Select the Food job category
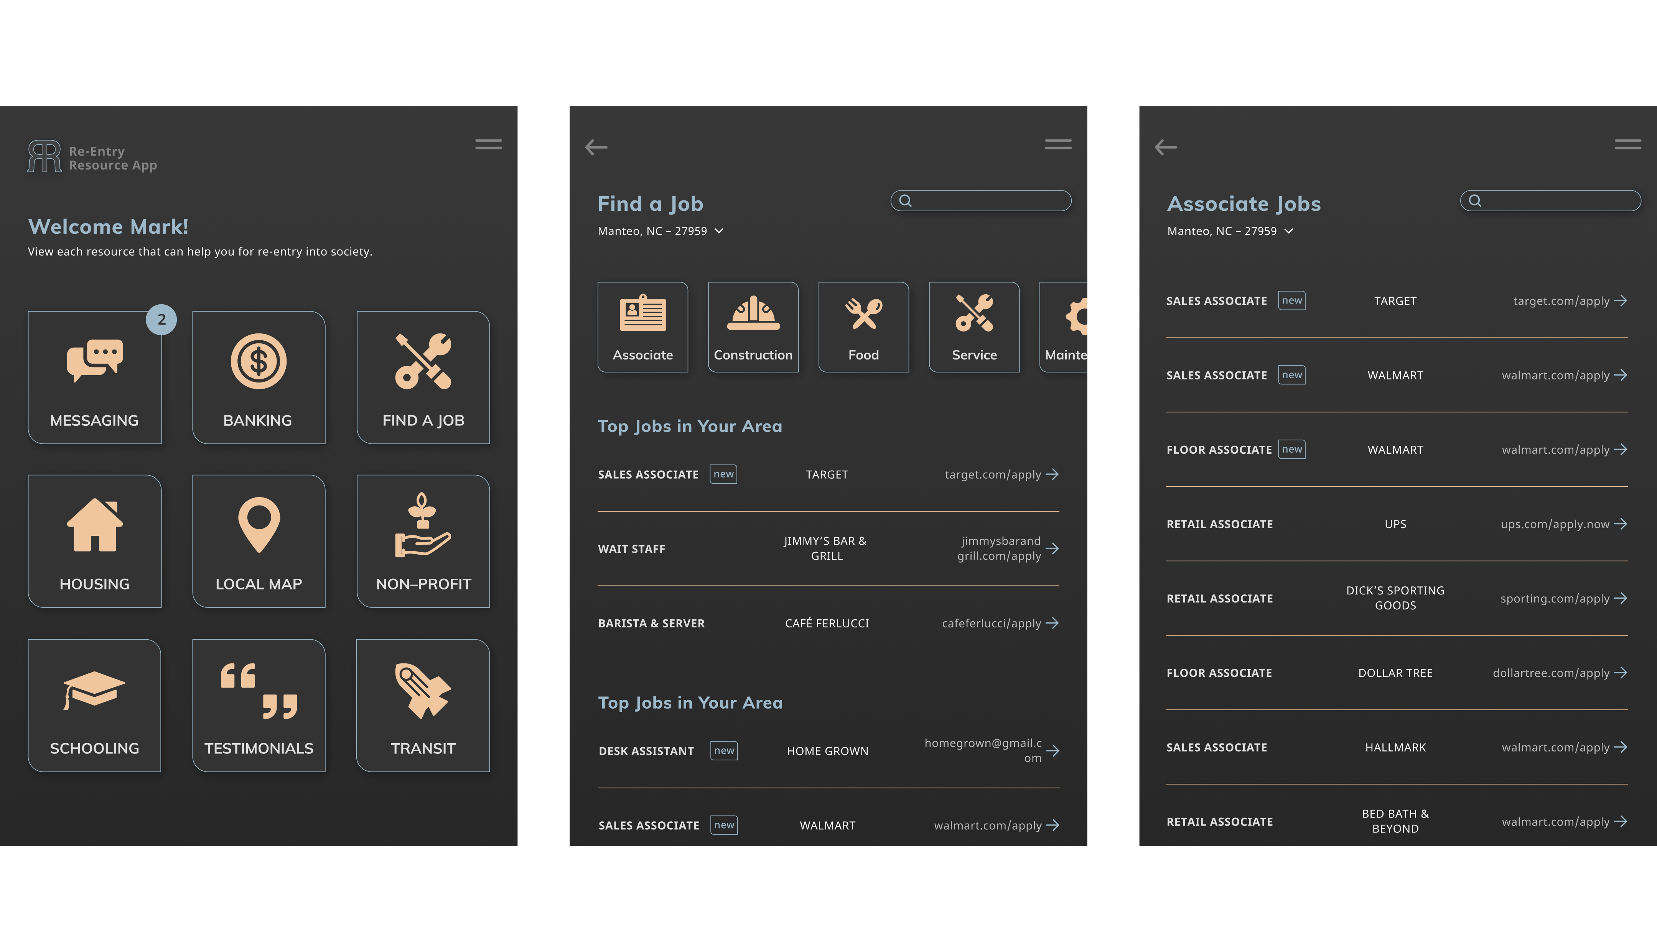This screenshot has width=1657, height=952. 863,327
